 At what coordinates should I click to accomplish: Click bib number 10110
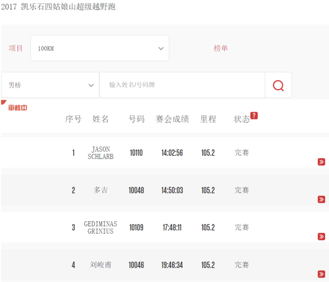(x=136, y=153)
